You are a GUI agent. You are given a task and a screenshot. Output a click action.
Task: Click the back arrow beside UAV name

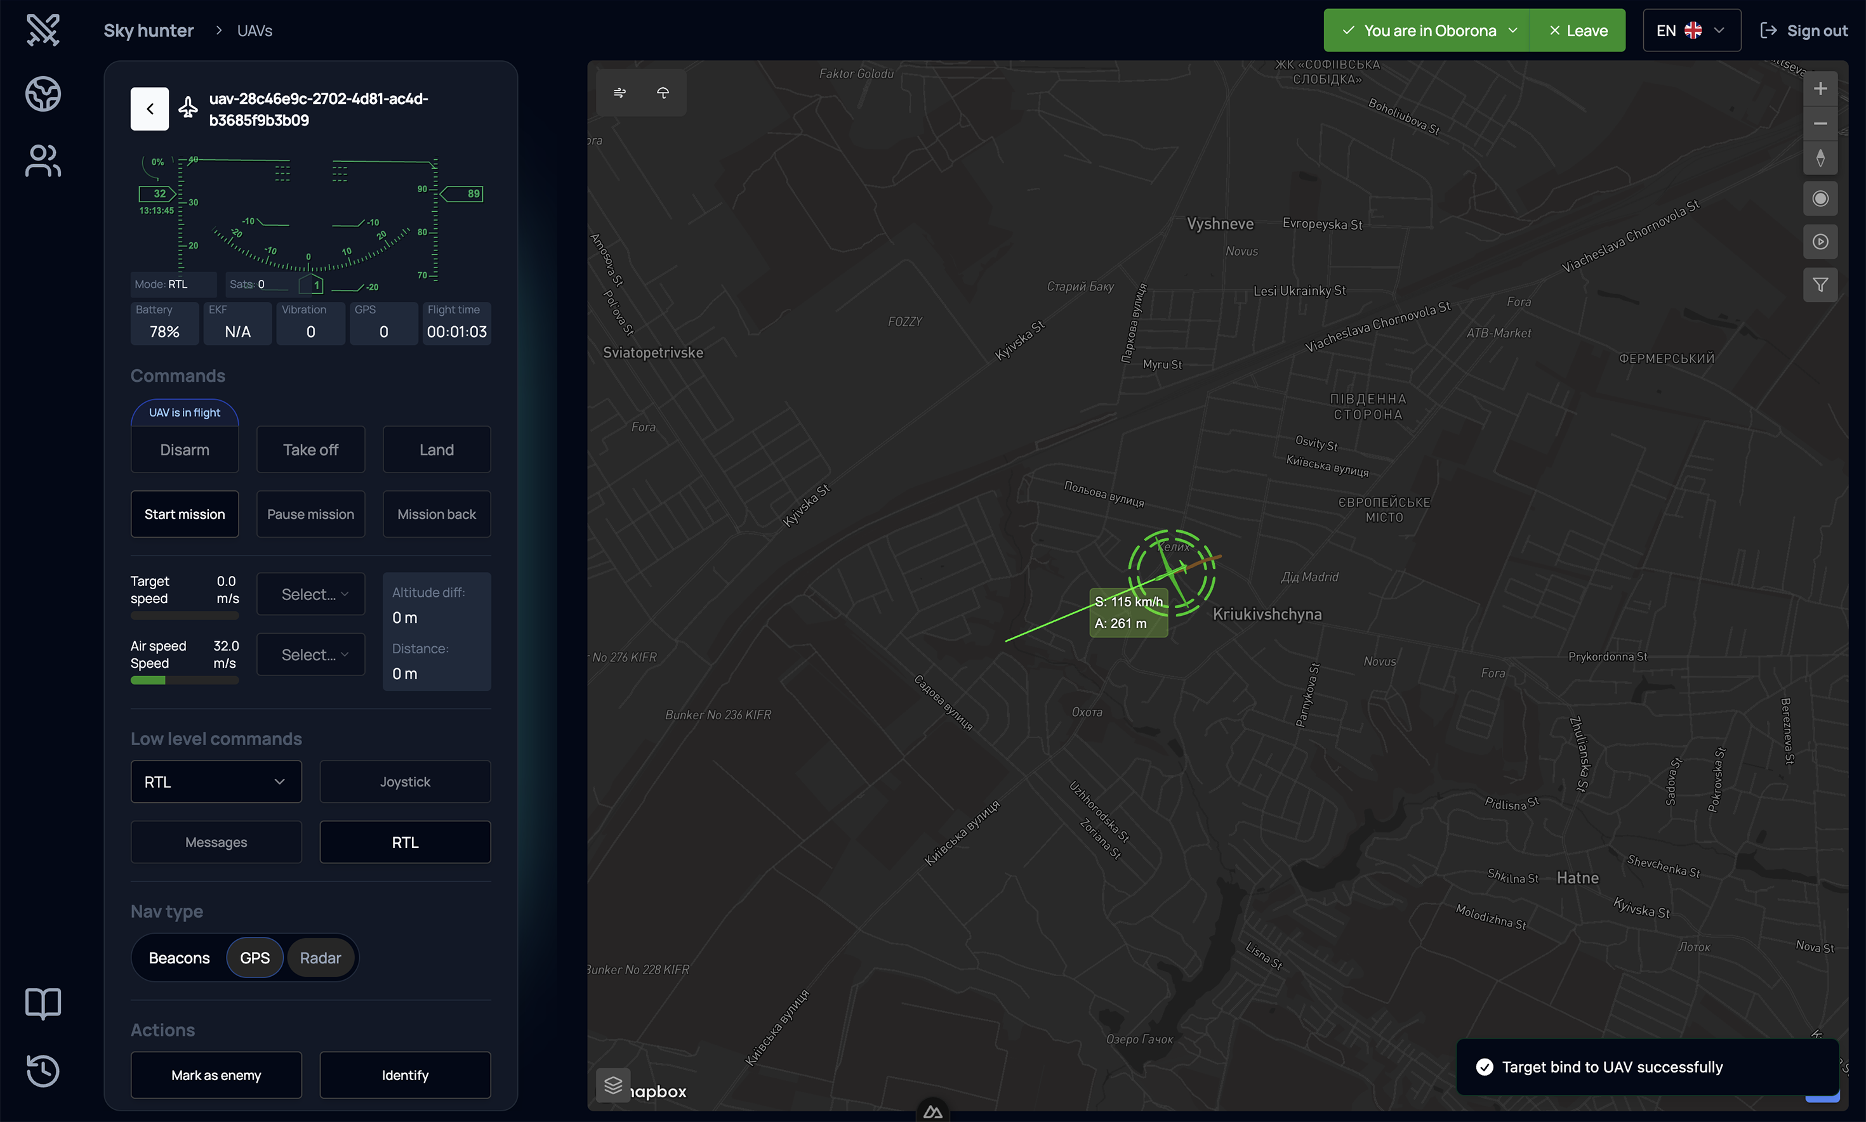click(x=150, y=109)
